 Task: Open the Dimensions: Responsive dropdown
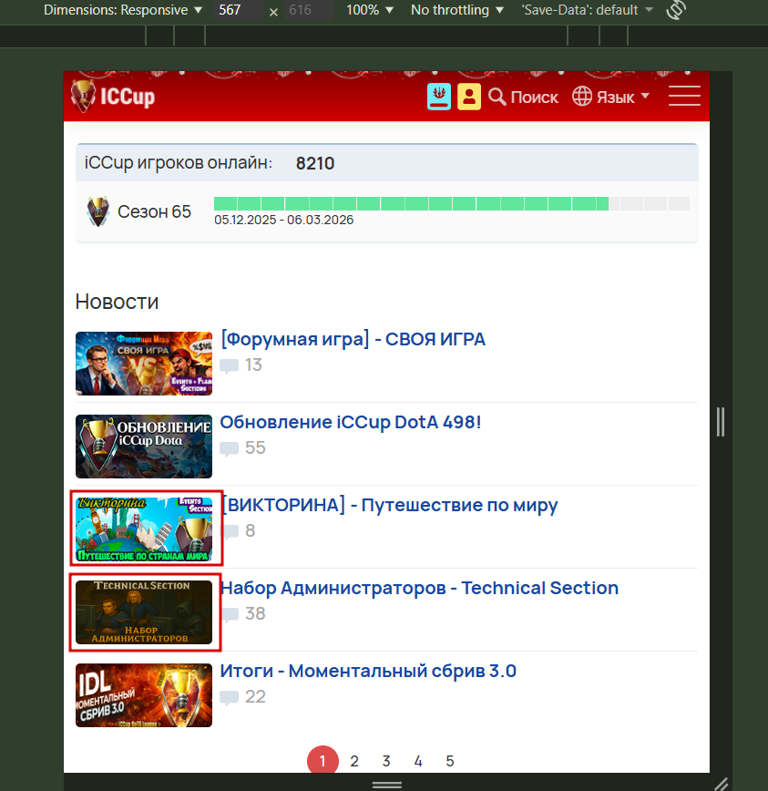click(123, 10)
